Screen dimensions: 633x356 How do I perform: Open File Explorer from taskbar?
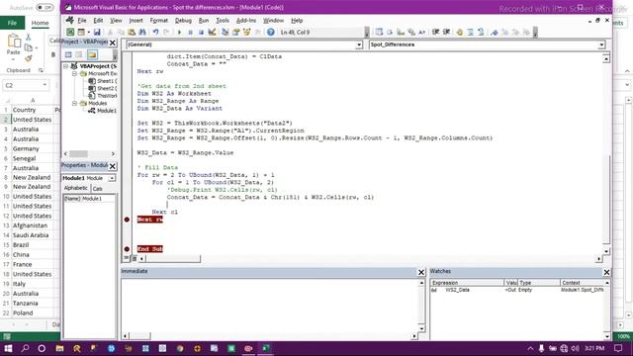pyautogui.click(x=59, y=348)
